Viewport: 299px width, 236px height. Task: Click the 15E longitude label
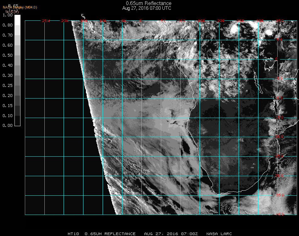(201, 21)
